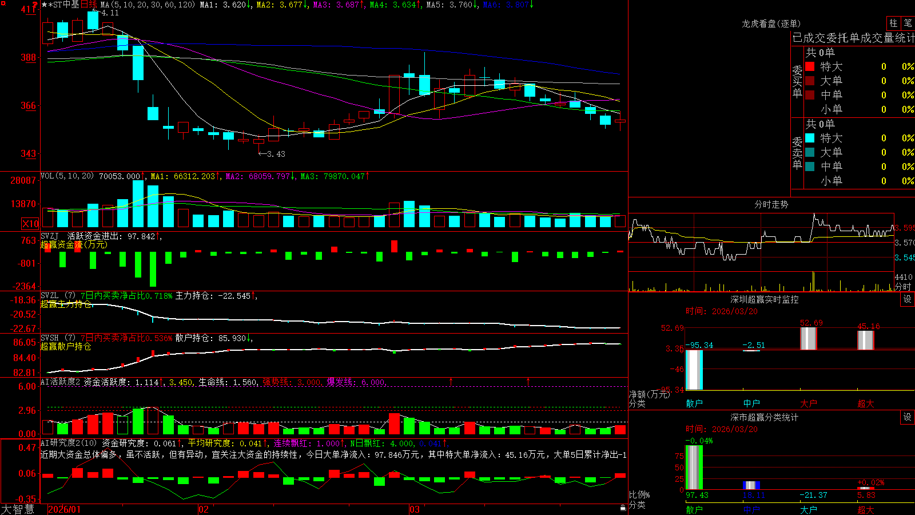Click the small red square icon at top-left corner
This screenshot has height=515, width=915.
[x=3, y=3]
